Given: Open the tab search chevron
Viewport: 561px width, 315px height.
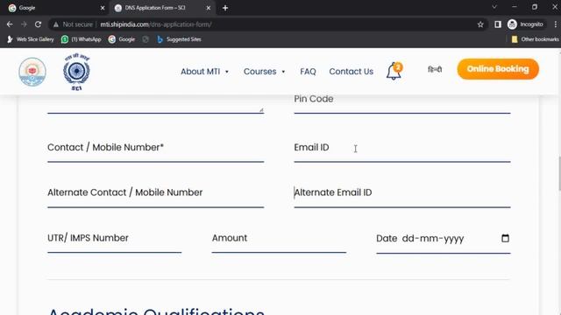Looking at the screenshot, I should (x=494, y=7).
